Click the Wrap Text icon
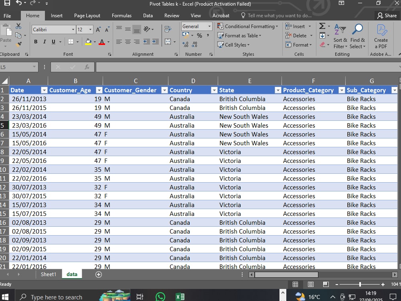 [168, 29]
